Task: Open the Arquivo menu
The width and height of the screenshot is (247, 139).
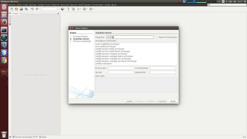Action: 12,5
